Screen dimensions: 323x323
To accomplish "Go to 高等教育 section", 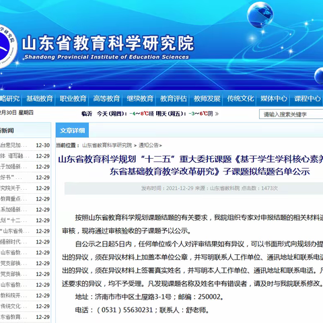I will point(106,98).
